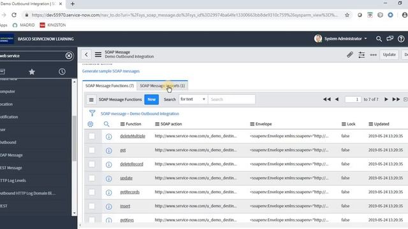408x229 pixels.
Task: Go to the first page of the list
Action: click(327, 99)
